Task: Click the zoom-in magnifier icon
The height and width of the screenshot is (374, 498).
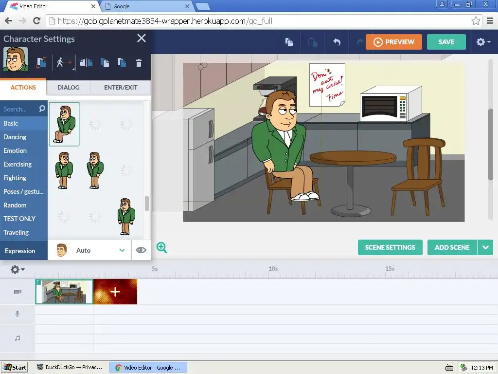Action: pos(161,247)
